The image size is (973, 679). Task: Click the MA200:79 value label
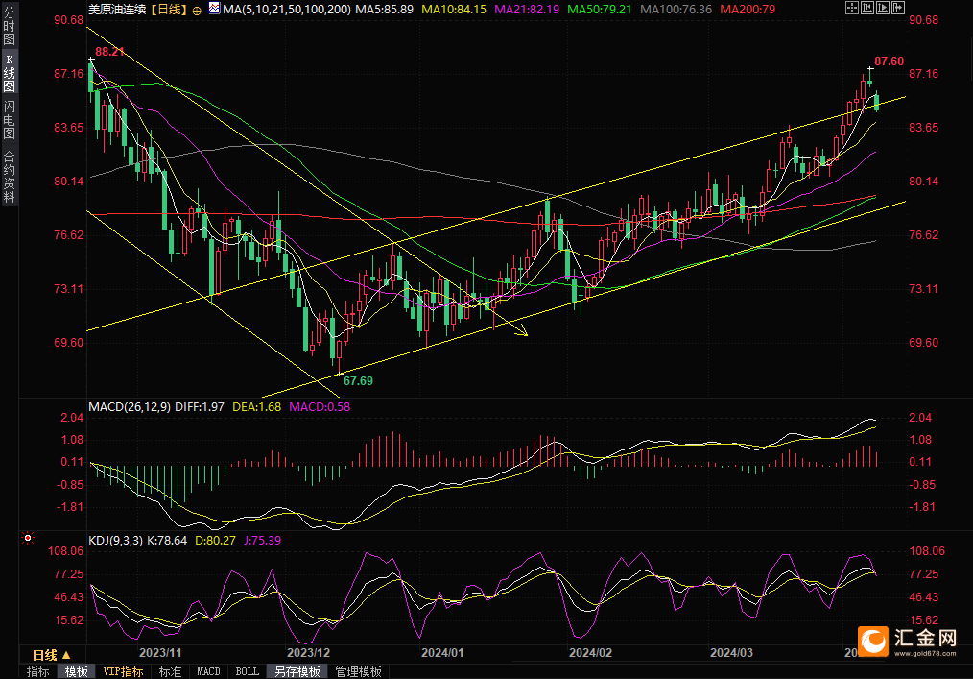(748, 10)
